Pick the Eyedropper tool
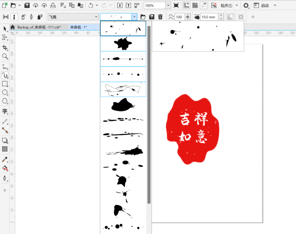296x234 pixels. click(x=5, y=160)
